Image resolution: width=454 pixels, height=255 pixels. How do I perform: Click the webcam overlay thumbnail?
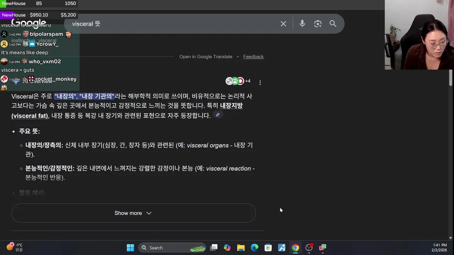tap(419, 35)
